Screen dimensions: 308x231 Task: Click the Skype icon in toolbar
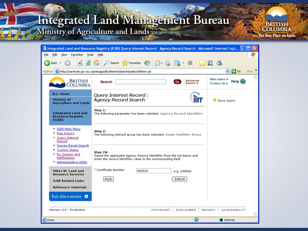(x=177, y=63)
